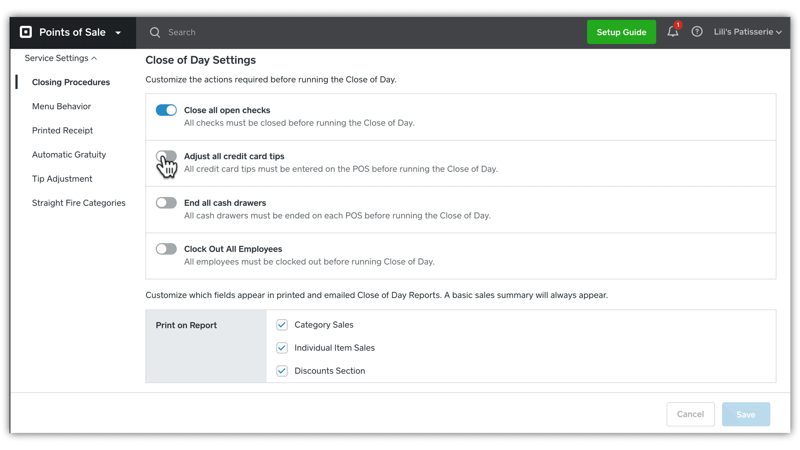Enable End all cash drawers toggle
Viewport: 800px width, 450px height.
[166, 203]
